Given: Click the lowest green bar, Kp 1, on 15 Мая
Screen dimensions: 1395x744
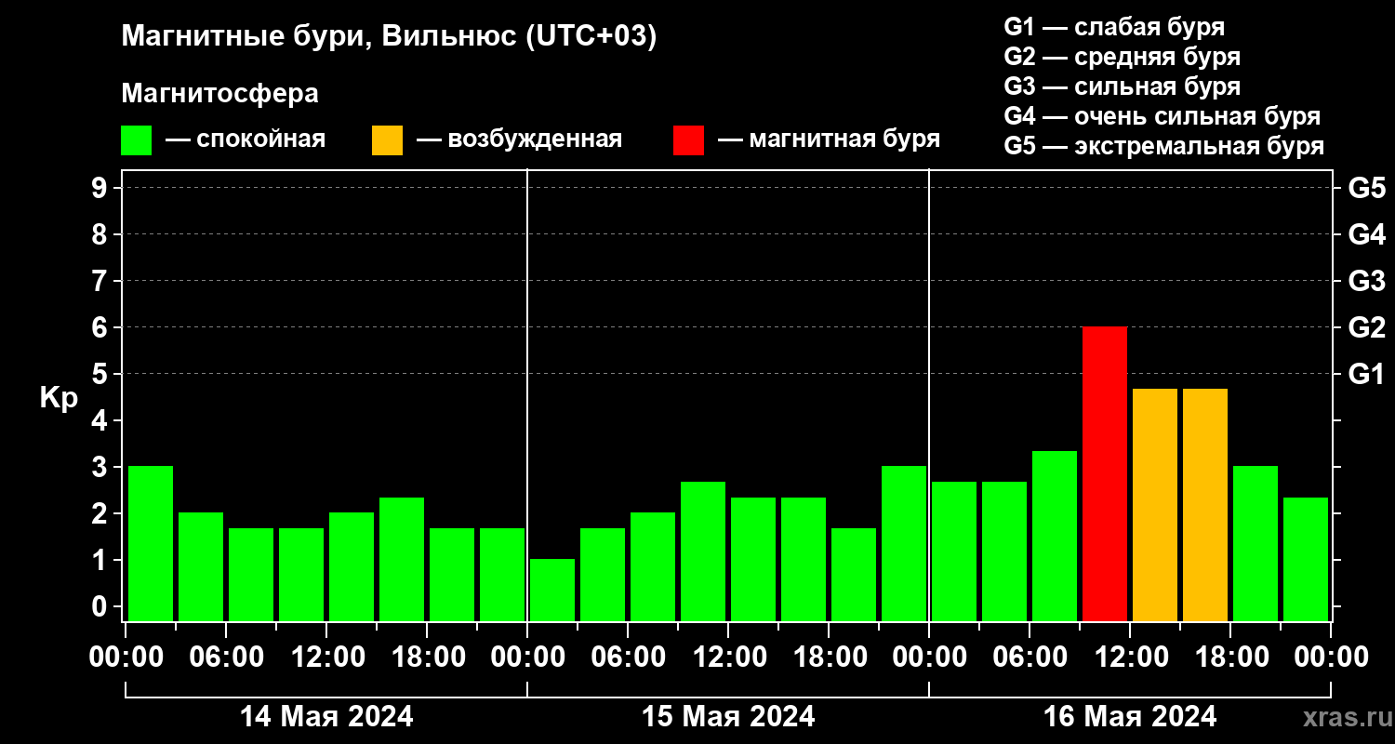Looking at the screenshot, I should 552,591.
